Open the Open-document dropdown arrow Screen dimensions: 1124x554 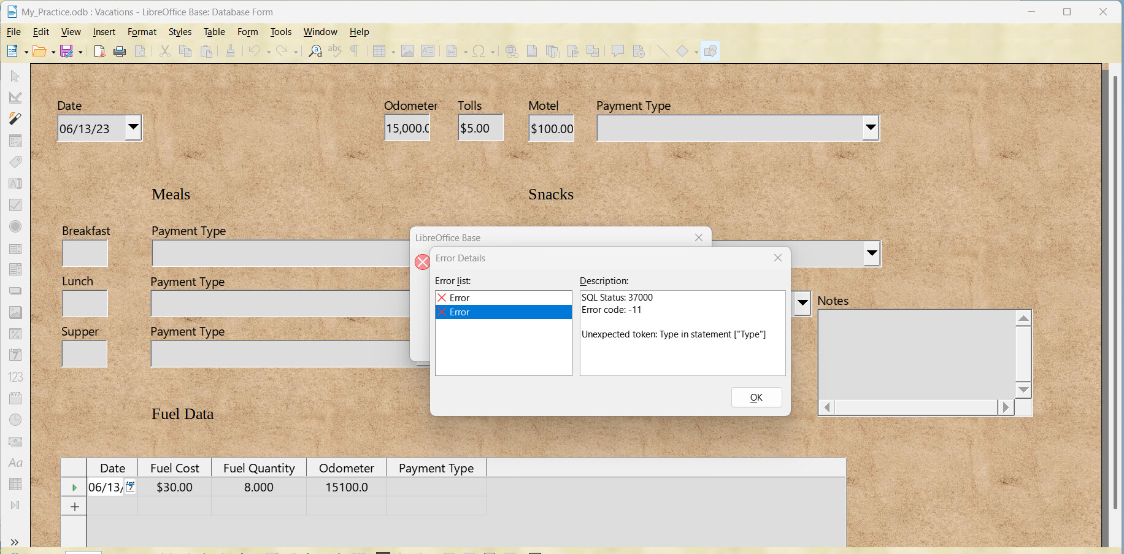point(53,52)
